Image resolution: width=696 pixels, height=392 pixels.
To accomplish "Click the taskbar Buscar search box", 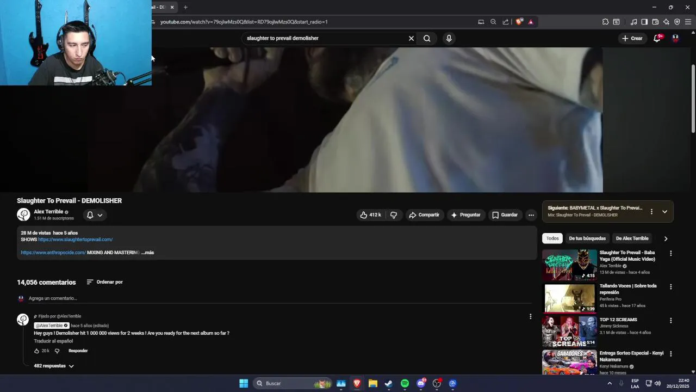I will point(293,383).
